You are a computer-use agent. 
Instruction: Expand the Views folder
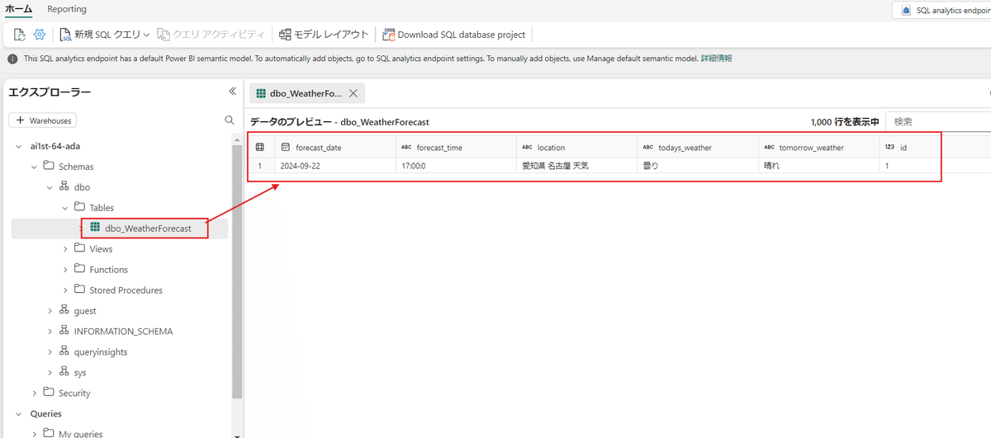click(x=65, y=249)
